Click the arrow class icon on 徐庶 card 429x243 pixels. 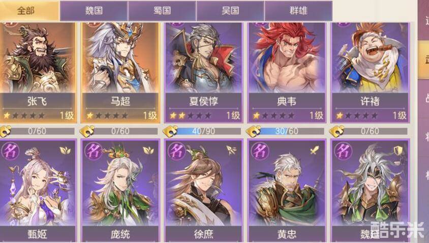(x=231, y=150)
